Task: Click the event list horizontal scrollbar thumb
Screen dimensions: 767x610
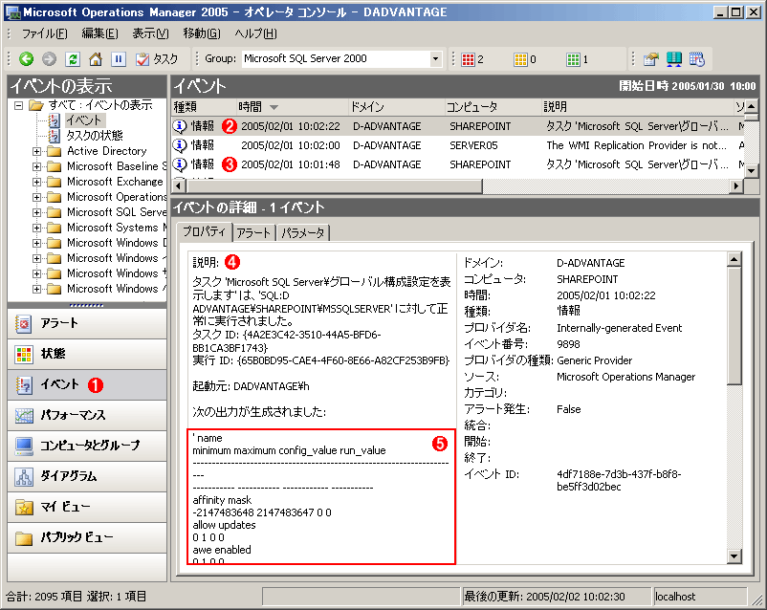Action: click(x=334, y=185)
